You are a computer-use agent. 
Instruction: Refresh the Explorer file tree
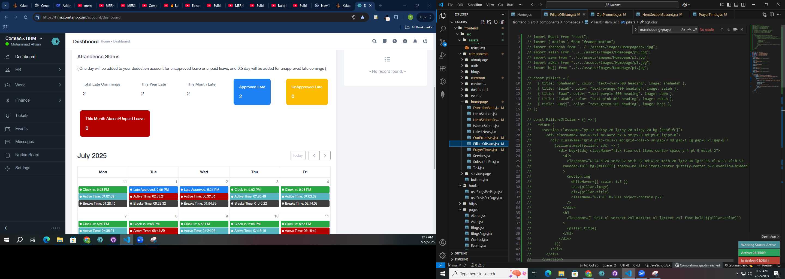click(496, 22)
